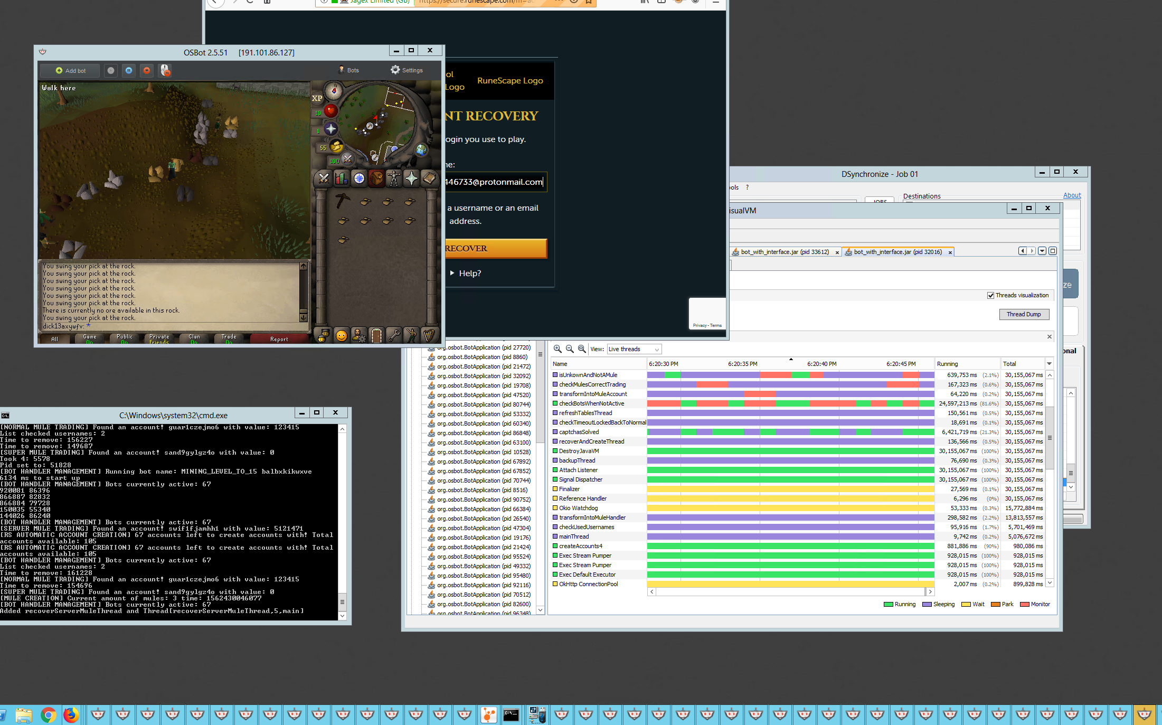Toggle OSBot mouse input disable icon

tap(165, 70)
